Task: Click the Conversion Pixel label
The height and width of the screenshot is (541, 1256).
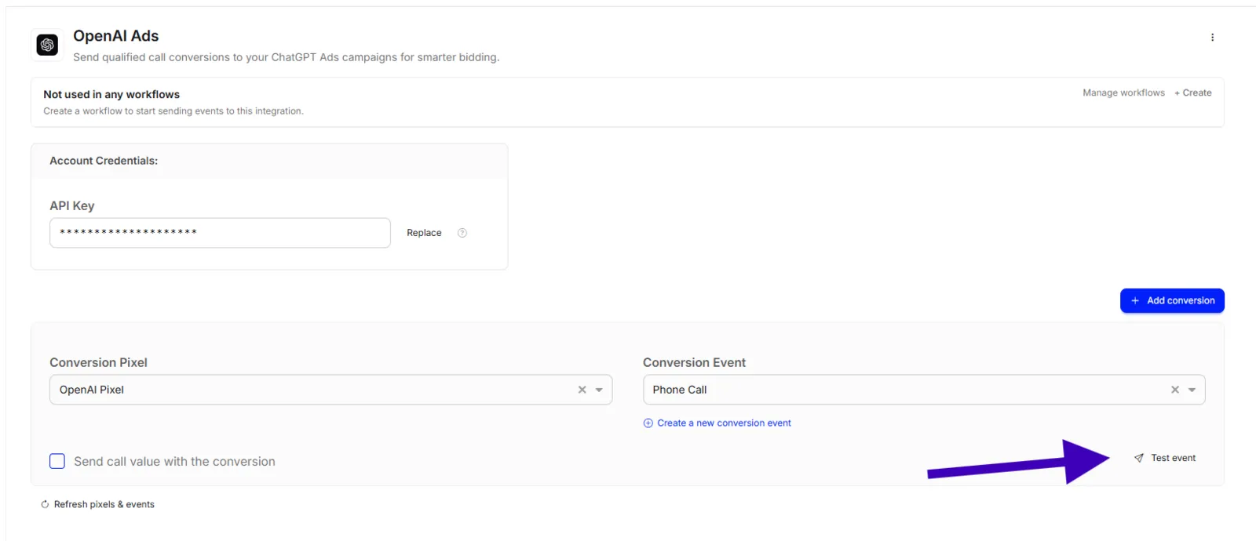Action: (98, 362)
